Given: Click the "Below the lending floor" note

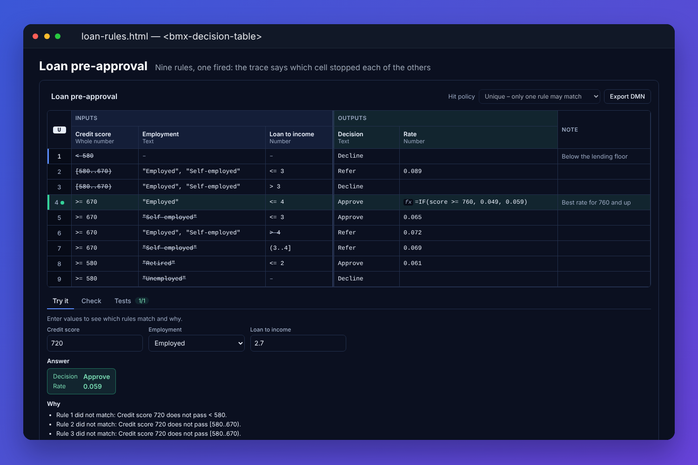Looking at the screenshot, I should (604, 156).
